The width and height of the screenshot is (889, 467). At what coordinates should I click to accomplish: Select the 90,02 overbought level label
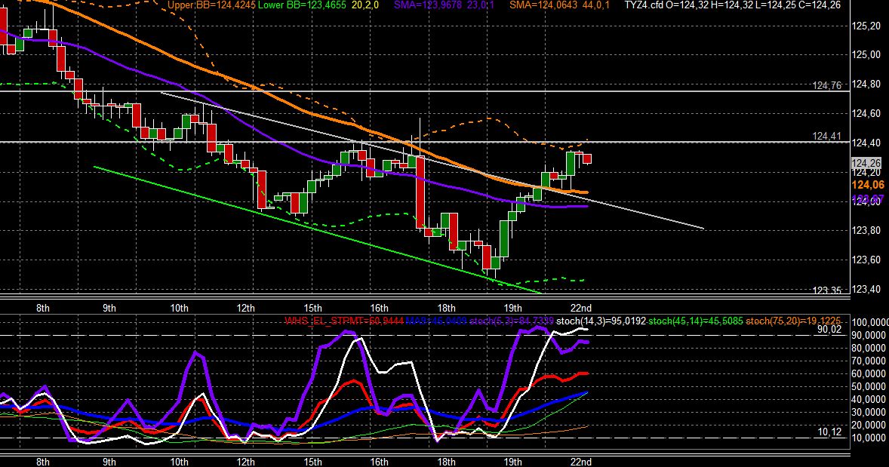pyautogui.click(x=829, y=329)
